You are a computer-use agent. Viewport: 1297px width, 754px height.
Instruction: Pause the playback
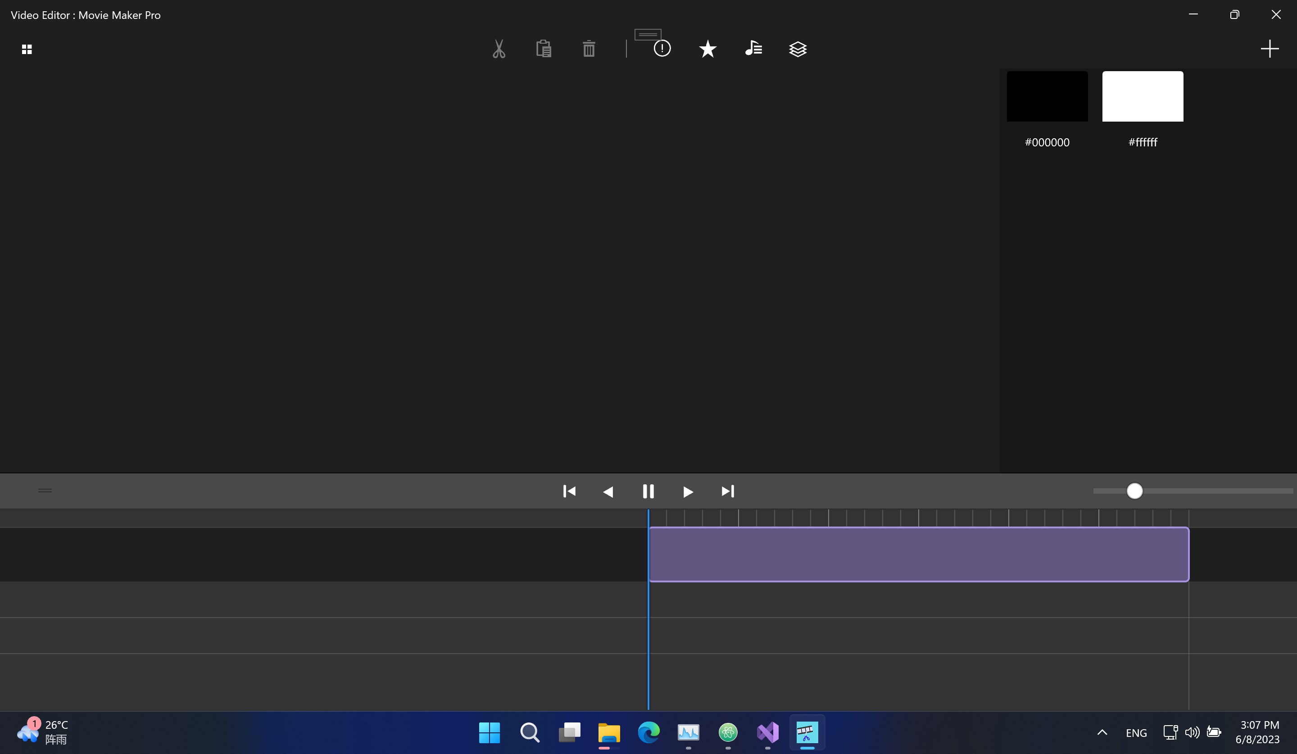coord(648,491)
